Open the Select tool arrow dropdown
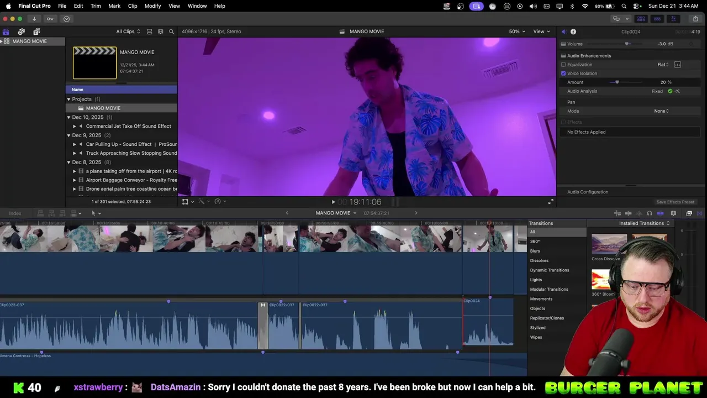The width and height of the screenshot is (707, 398). coord(96,213)
